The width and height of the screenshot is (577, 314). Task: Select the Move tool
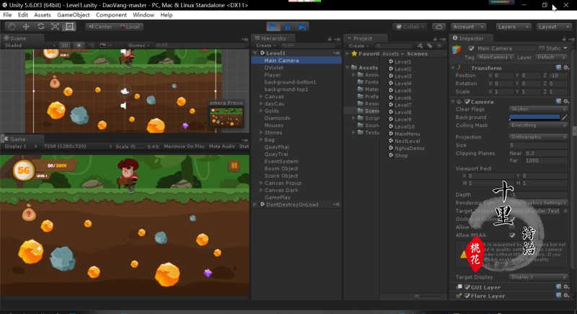(x=26, y=27)
